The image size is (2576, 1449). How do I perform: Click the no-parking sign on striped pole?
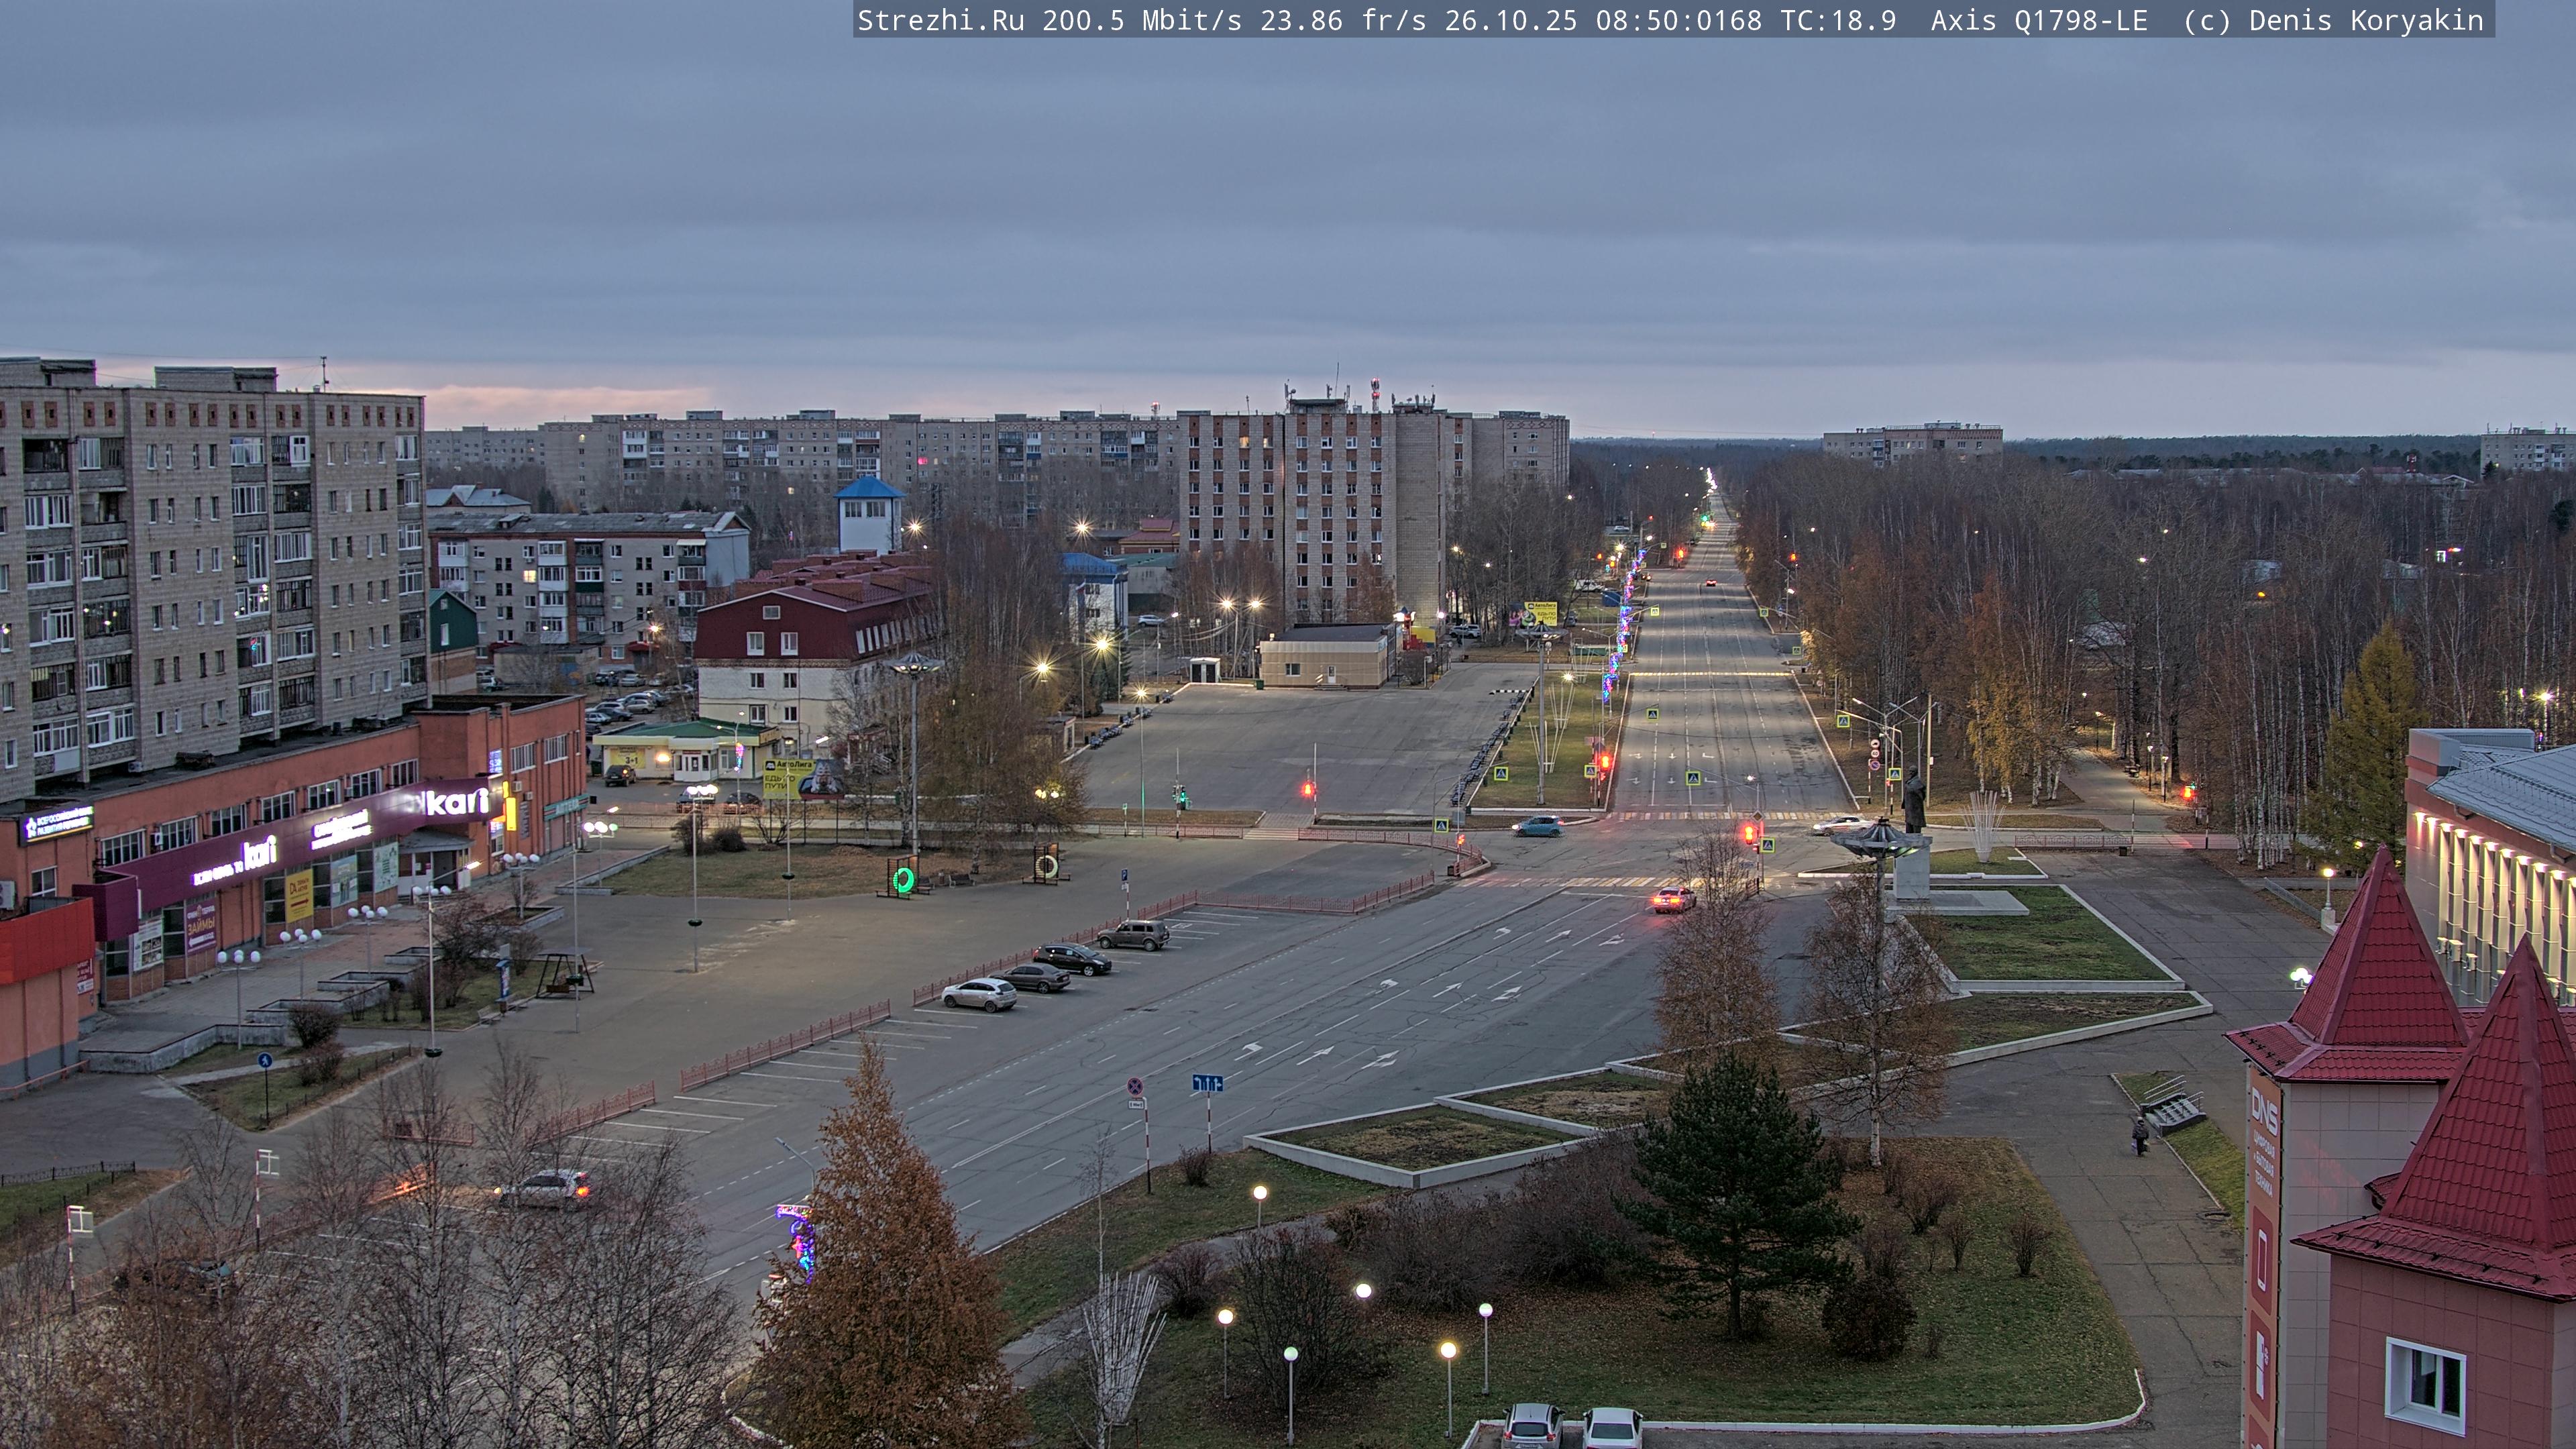click(x=1136, y=1086)
